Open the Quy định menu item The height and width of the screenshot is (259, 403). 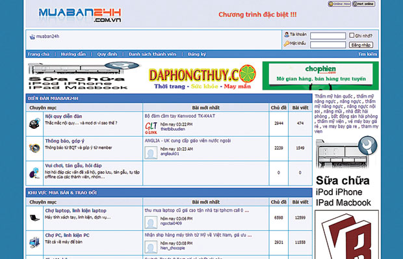(x=107, y=54)
